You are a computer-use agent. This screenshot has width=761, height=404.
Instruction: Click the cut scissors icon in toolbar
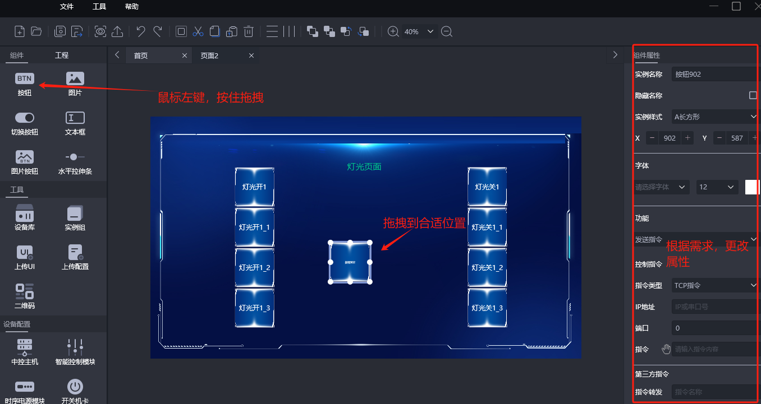pos(198,31)
